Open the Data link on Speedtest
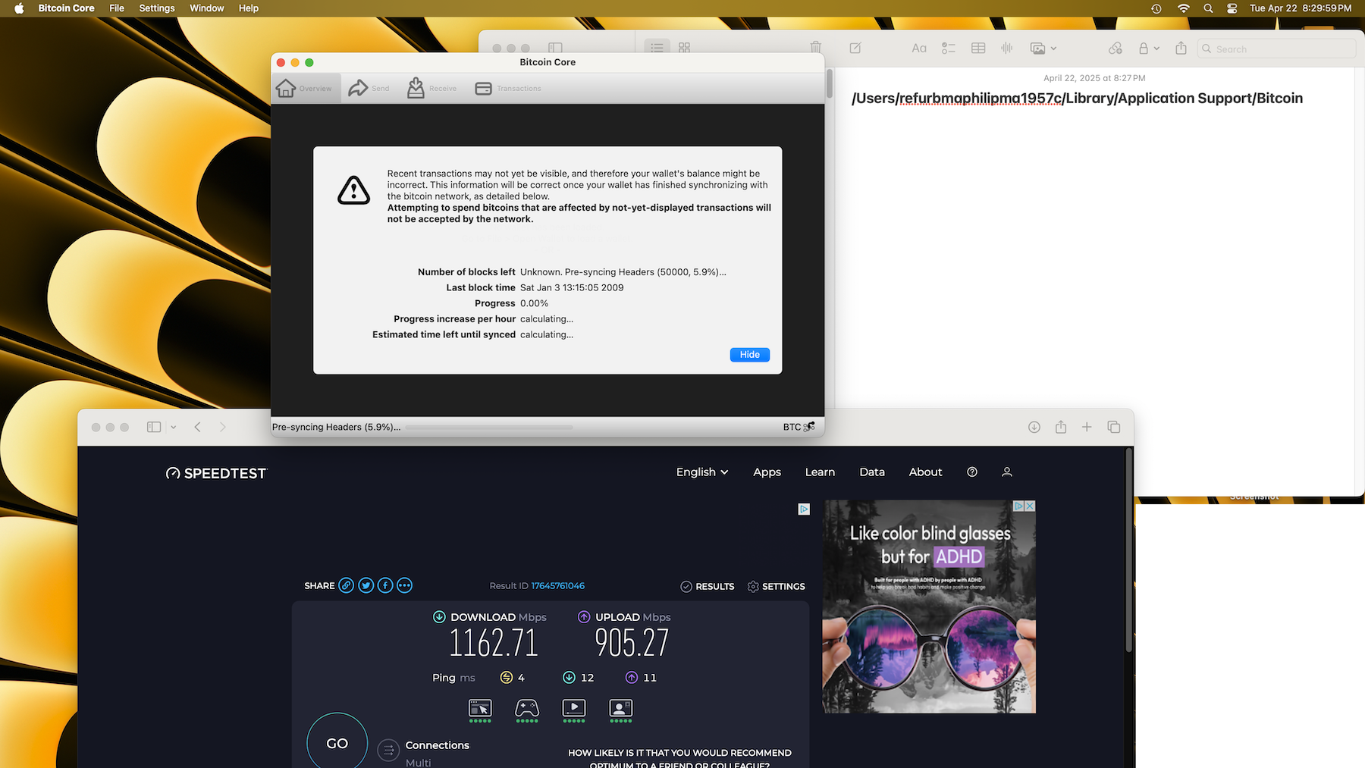The image size is (1365, 768). coord(872,472)
